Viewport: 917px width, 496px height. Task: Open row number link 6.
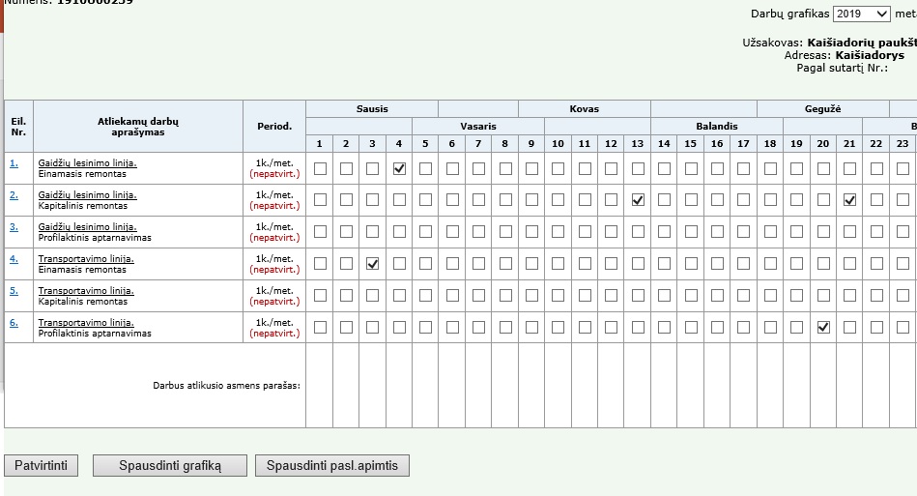tap(14, 322)
